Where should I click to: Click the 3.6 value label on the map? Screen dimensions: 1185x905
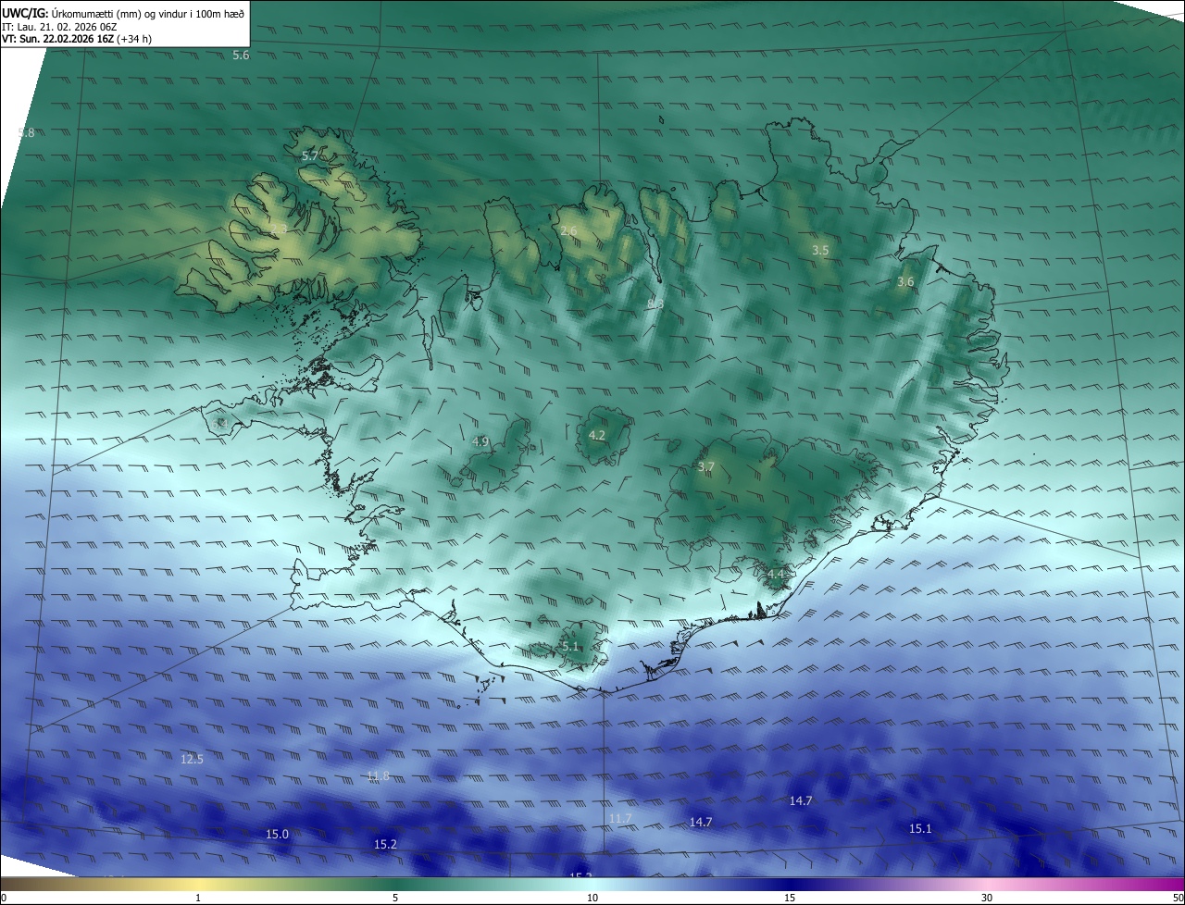pyautogui.click(x=905, y=282)
